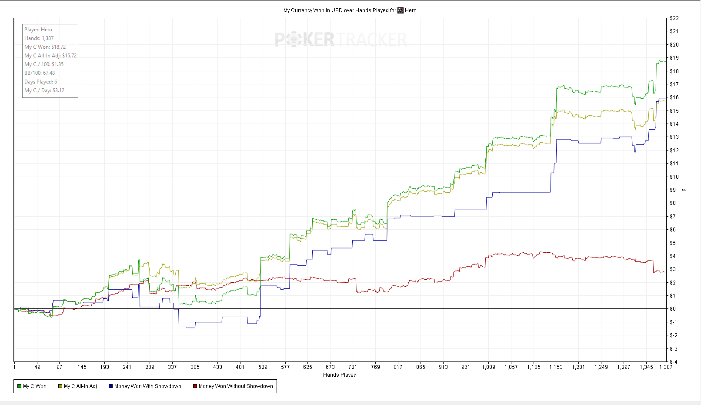Screen dimensions: 701x405
Task: Click "My C Won: $18.72" stat line
Action: tap(45, 47)
